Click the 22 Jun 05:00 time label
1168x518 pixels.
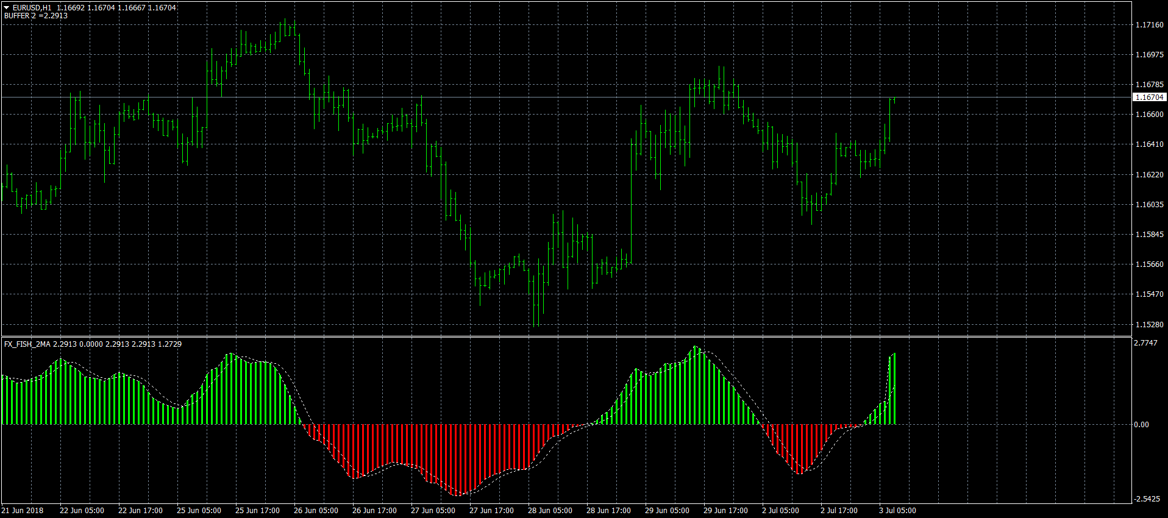coord(82,511)
